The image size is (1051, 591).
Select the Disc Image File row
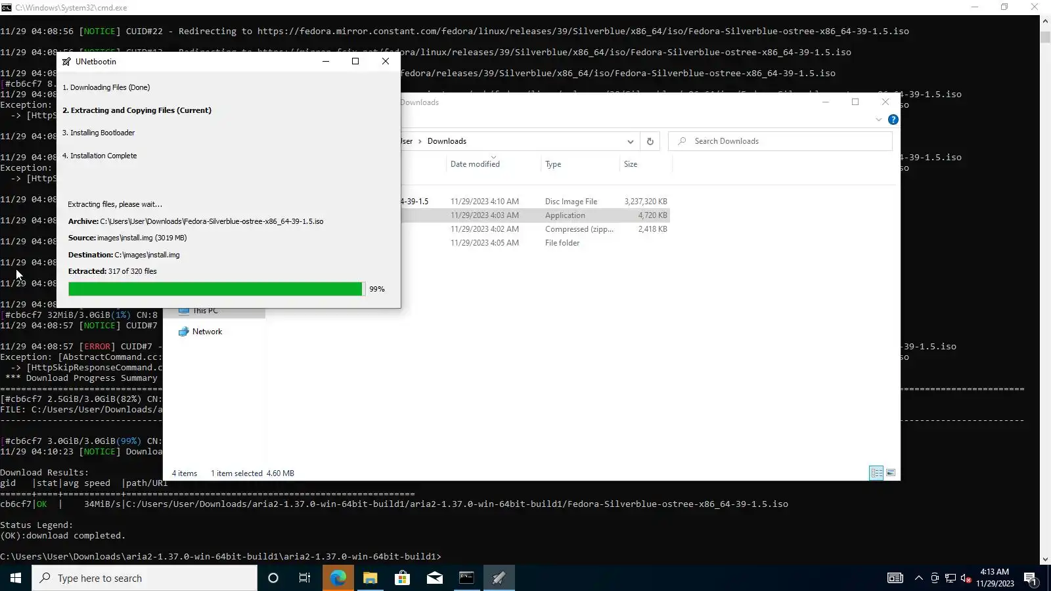(x=535, y=202)
